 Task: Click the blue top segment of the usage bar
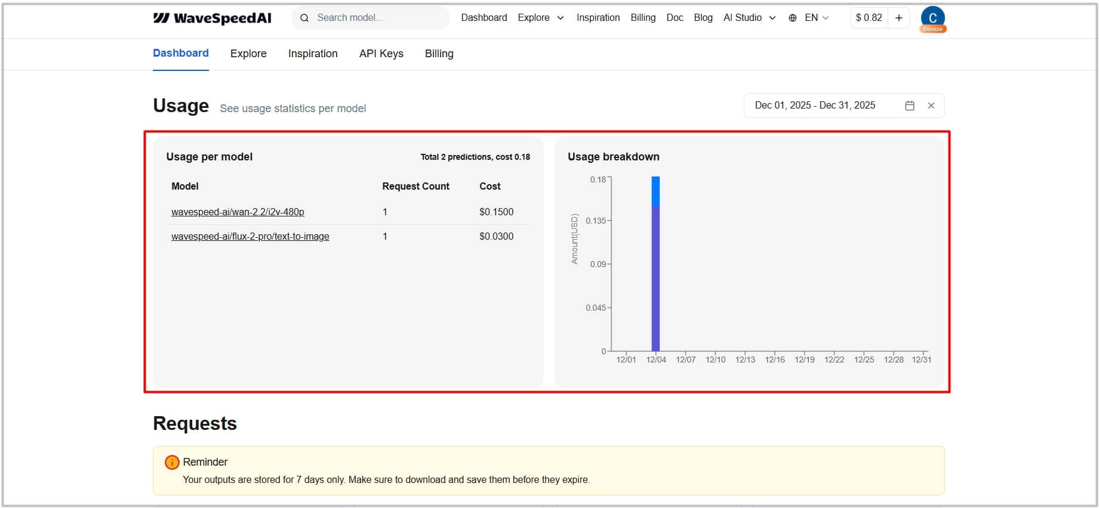click(655, 191)
